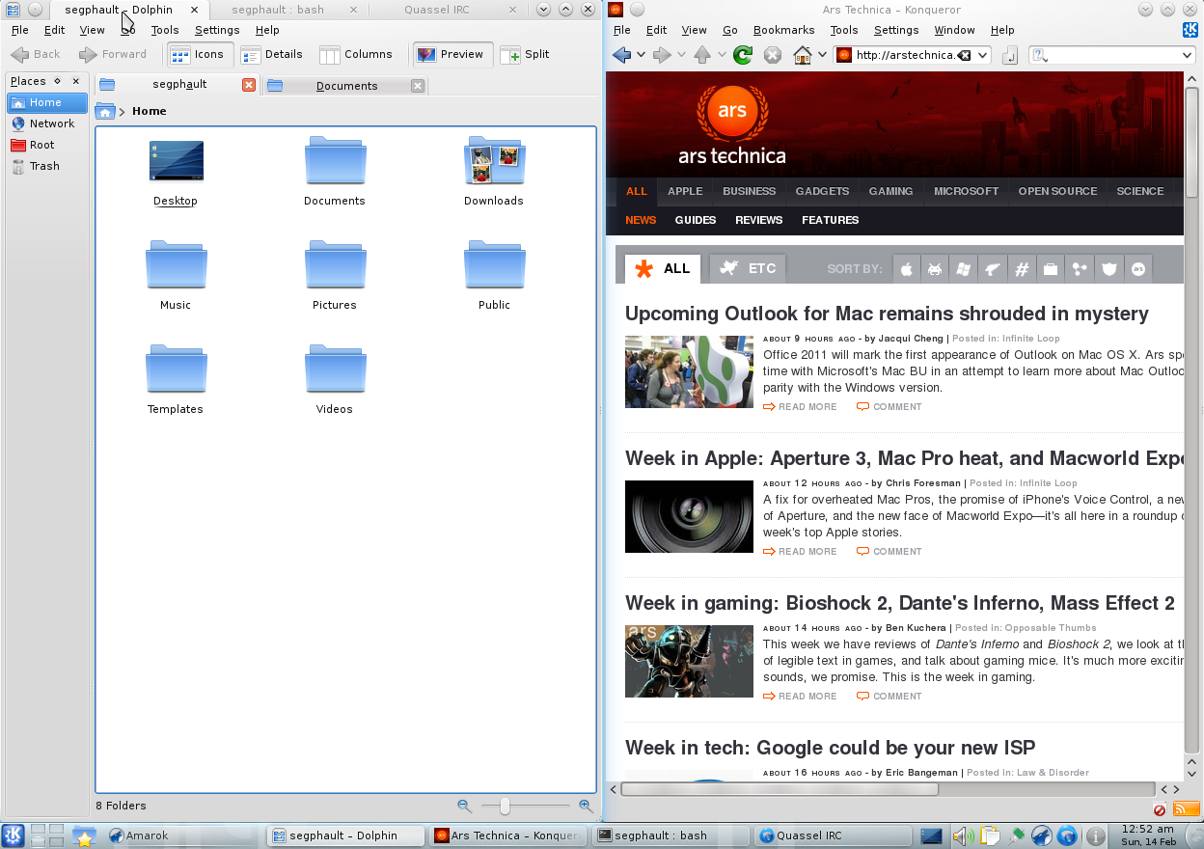The image size is (1204, 849).
Task: Switch Dolphin to Icons view mode
Action: (200, 55)
